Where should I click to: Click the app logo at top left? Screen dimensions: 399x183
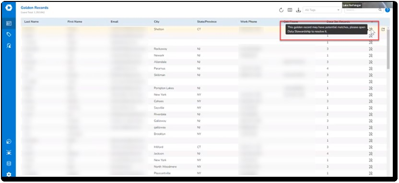pyautogui.click(x=9, y=8)
